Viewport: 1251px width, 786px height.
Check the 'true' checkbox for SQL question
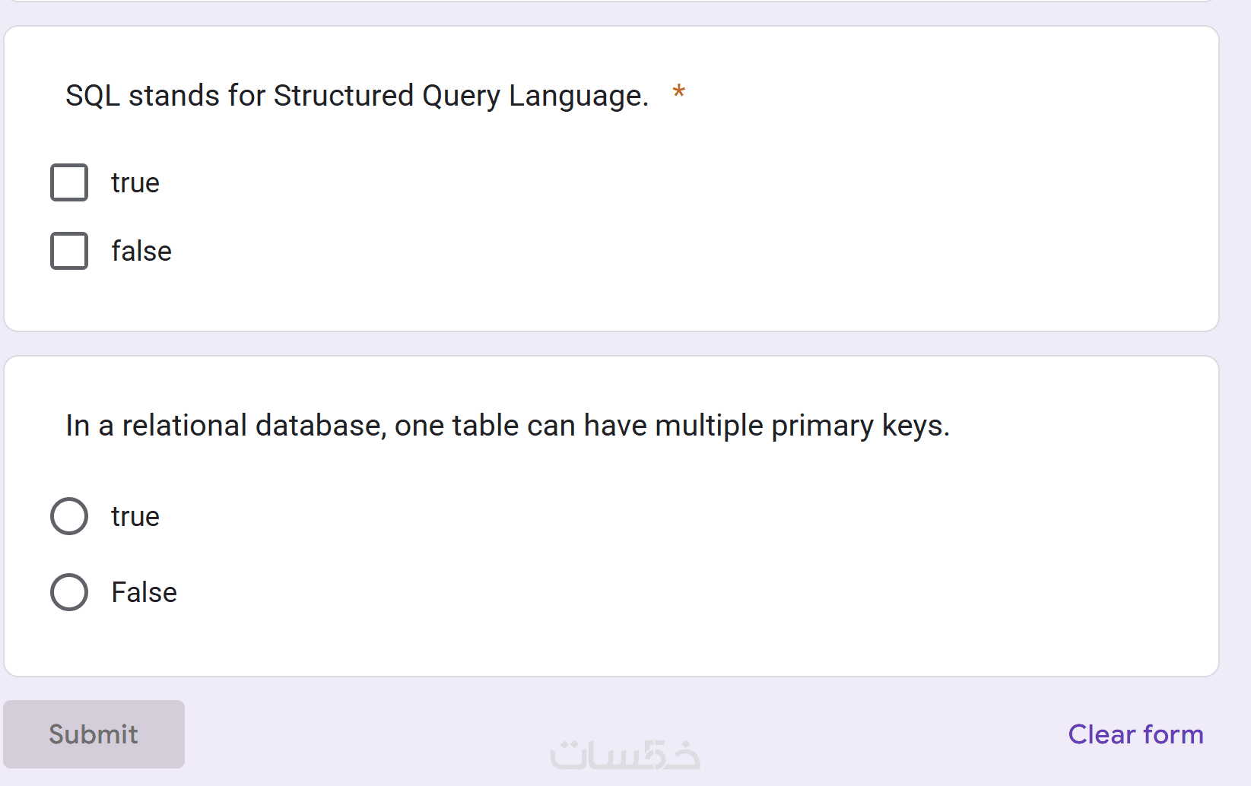pos(69,182)
